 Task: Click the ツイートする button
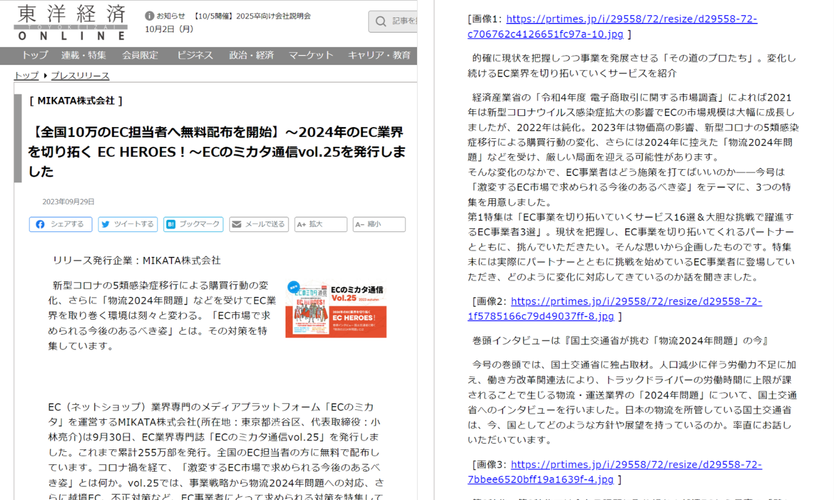tap(128, 225)
